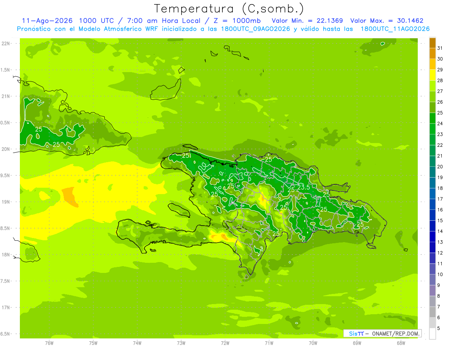Click the "ONAMET/REP.DOM." credit box

pyautogui.click(x=382, y=333)
